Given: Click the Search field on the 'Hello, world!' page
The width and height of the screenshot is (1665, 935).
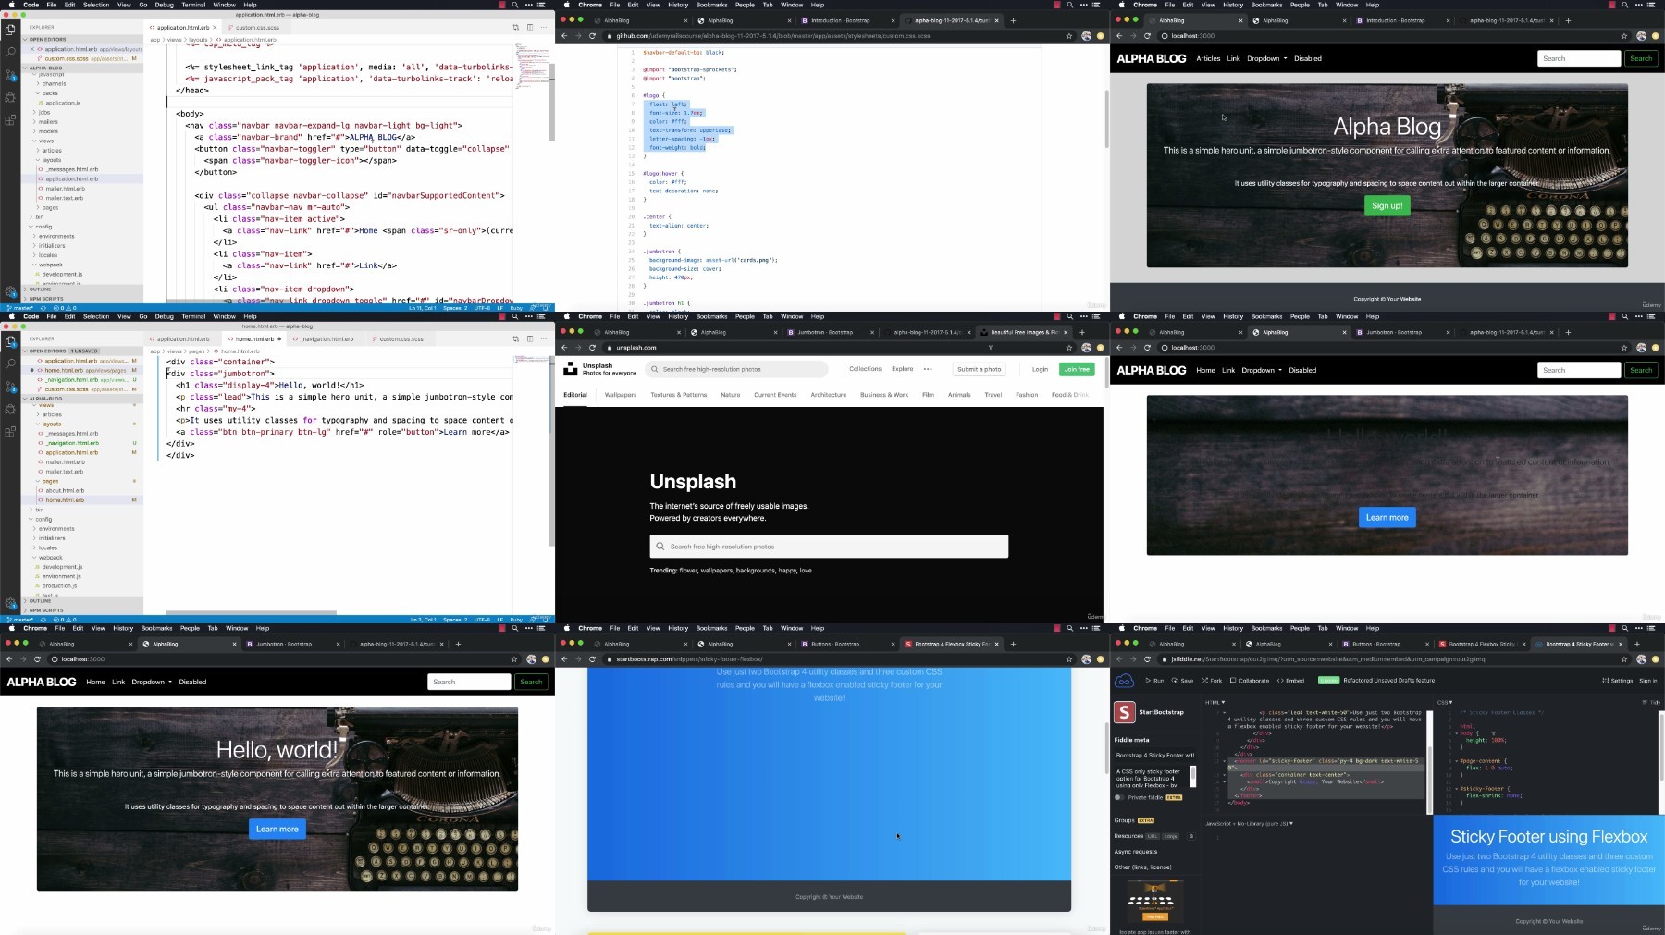Looking at the screenshot, I should click(470, 682).
